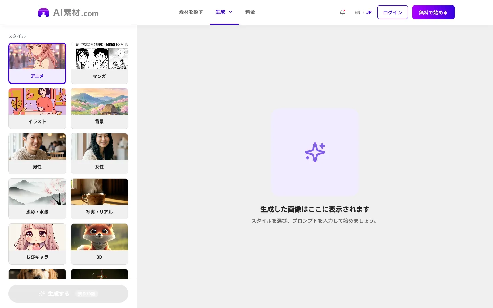Select the アニメ style card
493x308 pixels.
[x=37, y=63]
